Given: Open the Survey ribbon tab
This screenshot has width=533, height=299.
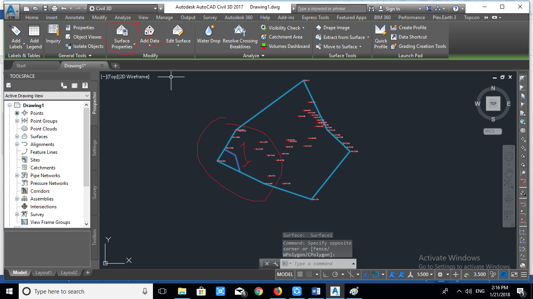Looking at the screenshot, I should (210, 18).
